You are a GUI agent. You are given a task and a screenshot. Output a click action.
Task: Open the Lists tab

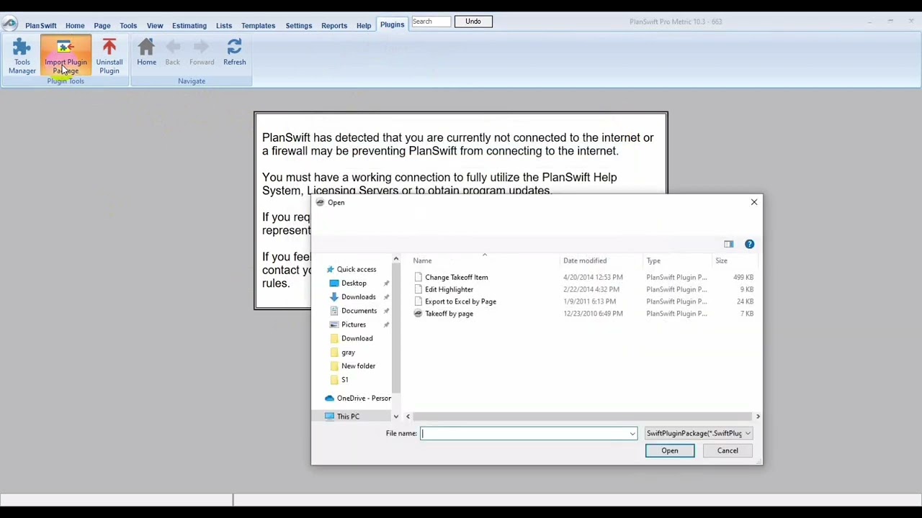point(224,26)
